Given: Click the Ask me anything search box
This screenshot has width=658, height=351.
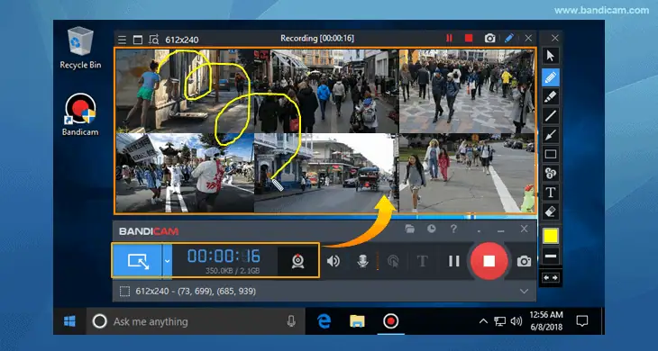Looking at the screenshot, I should 196,321.
